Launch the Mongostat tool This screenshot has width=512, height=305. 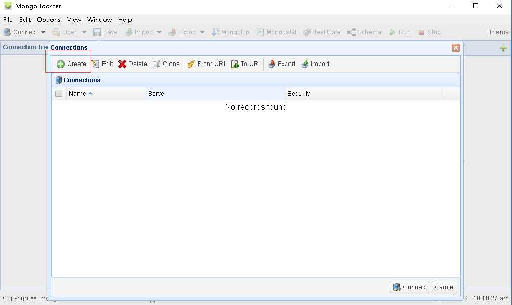point(277,32)
